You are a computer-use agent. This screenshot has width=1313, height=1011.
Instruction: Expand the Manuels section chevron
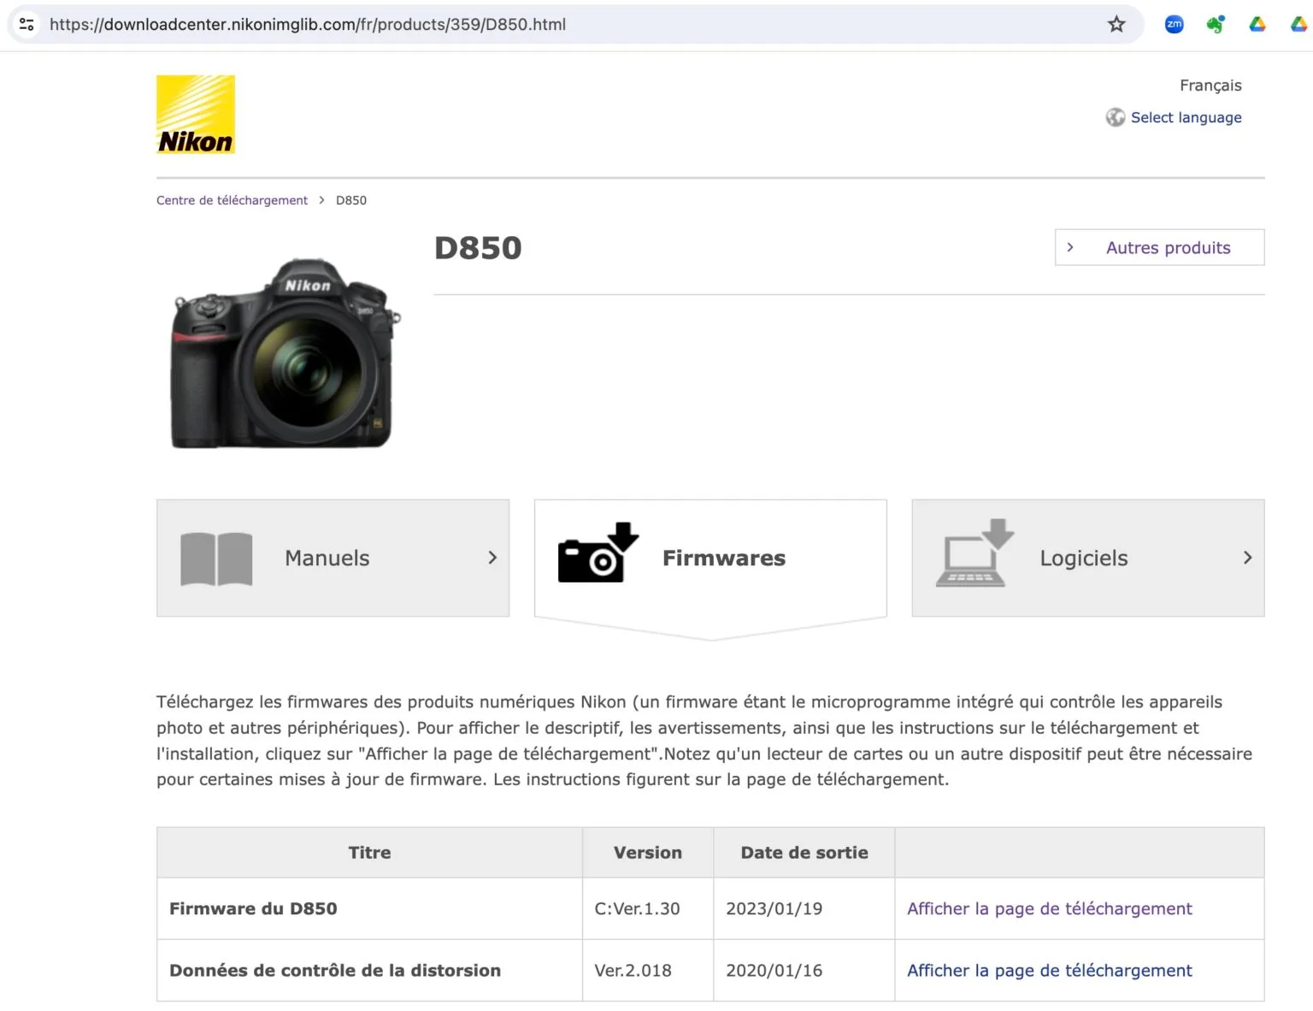pyautogui.click(x=492, y=558)
